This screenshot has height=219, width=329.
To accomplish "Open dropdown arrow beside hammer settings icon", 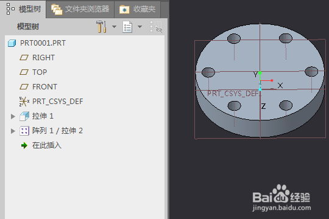I will click(x=114, y=27).
